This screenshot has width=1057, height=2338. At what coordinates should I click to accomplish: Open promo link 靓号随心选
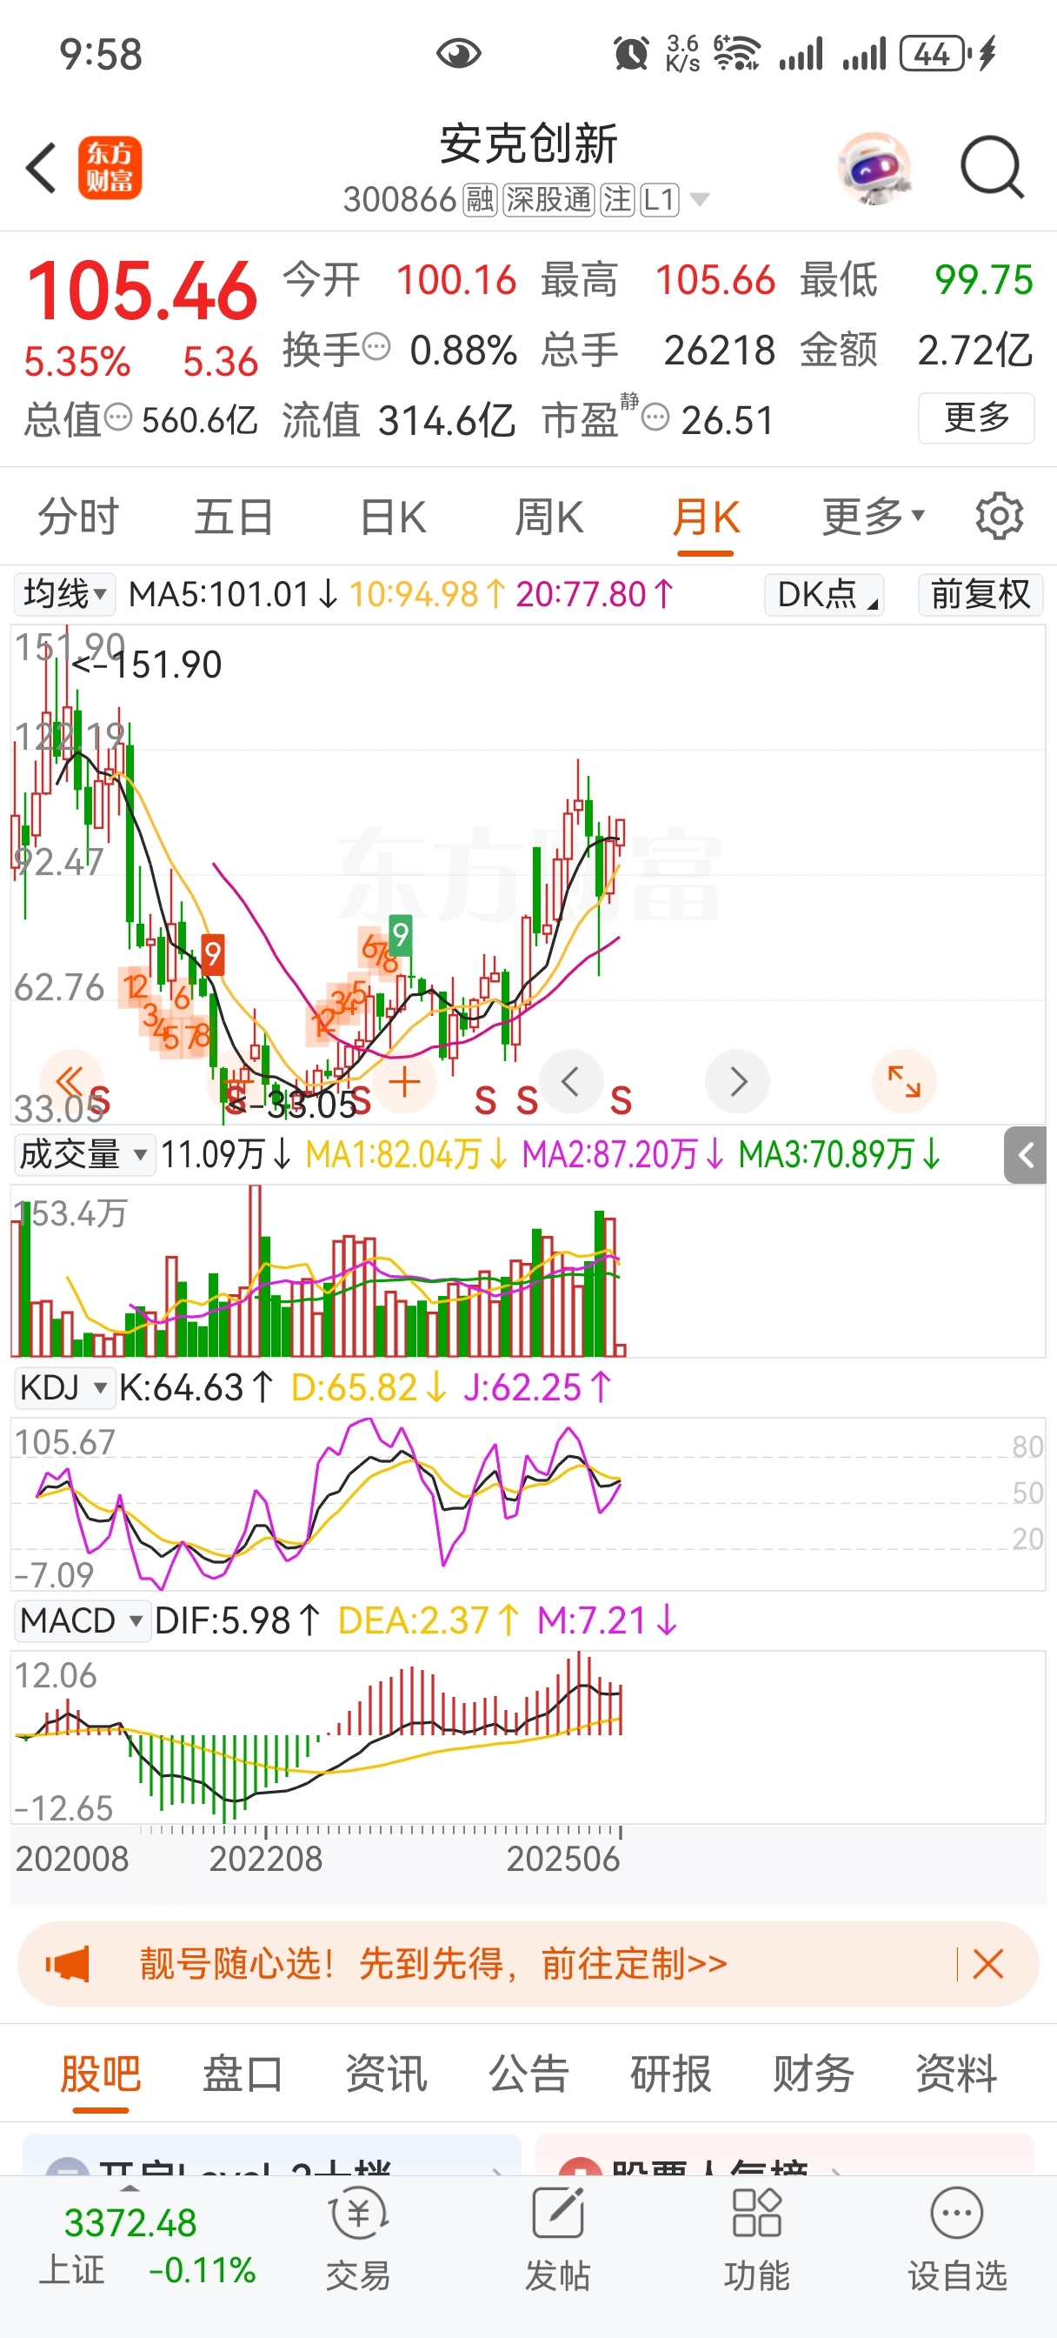[433, 1964]
